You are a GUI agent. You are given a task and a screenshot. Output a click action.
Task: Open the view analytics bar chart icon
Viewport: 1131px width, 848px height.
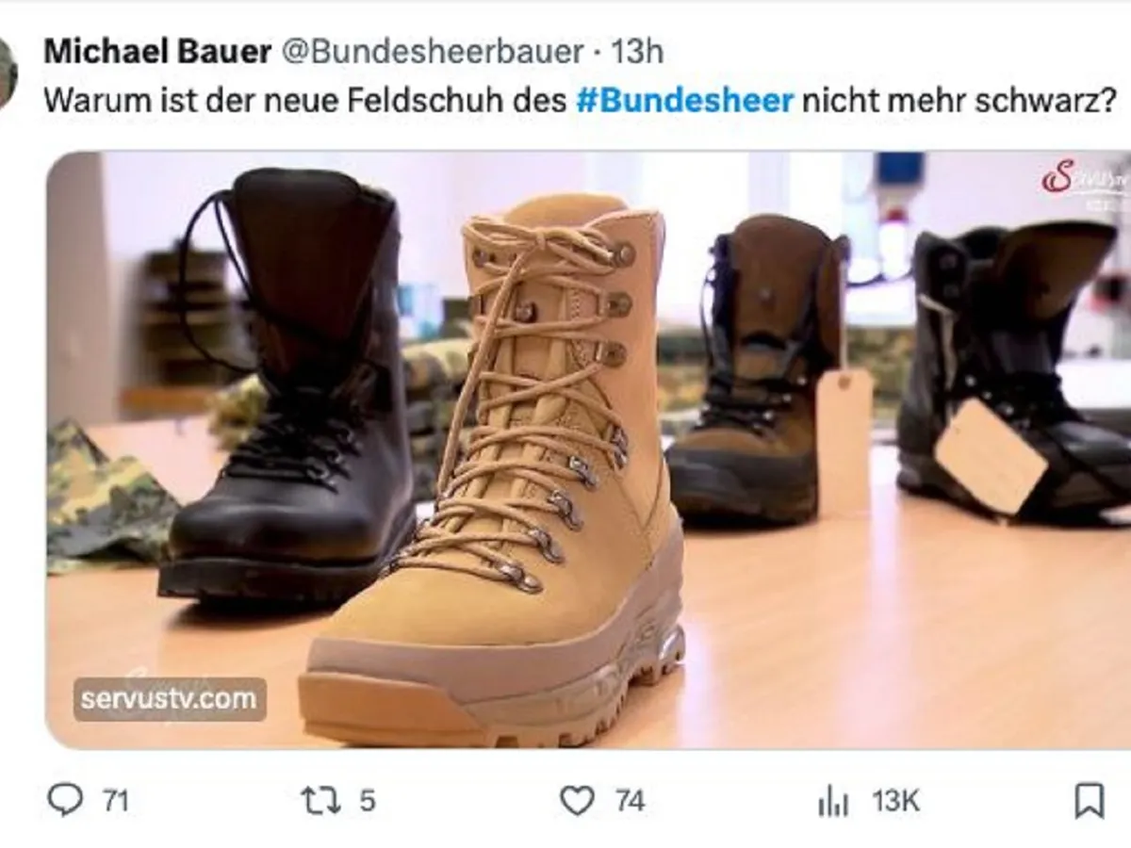coord(833,802)
